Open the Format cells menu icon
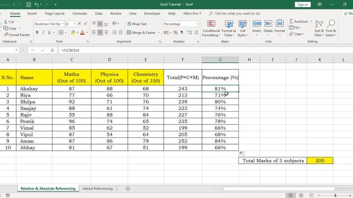The image size is (353, 198). pyautogui.click(x=280, y=23)
